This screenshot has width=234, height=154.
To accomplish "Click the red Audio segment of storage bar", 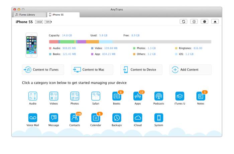I will 54,42.
